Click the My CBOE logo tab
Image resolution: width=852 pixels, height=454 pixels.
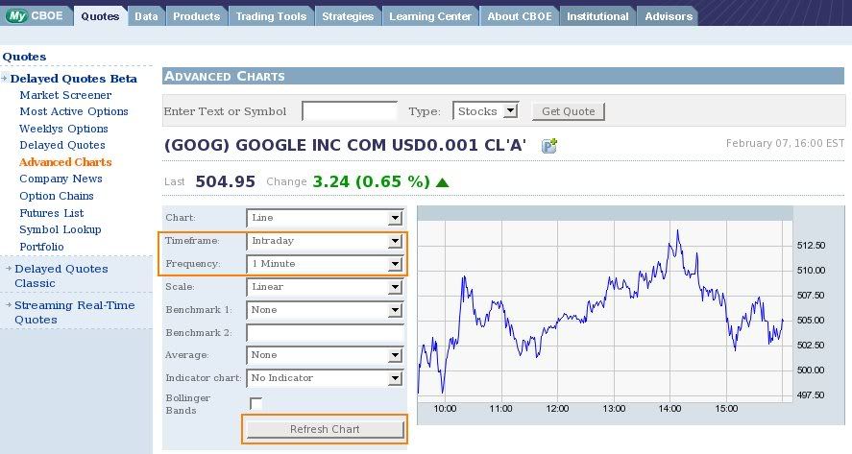tap(36, 15)
